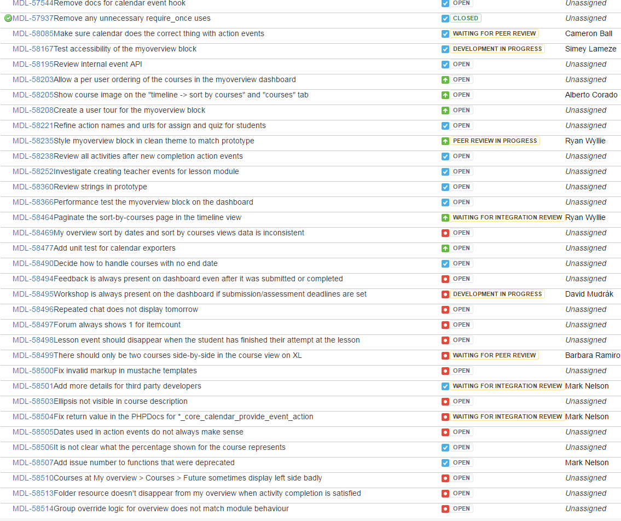Open issue MDL-58495
Viewport: 621px width, 521px height.
(33, 294)
